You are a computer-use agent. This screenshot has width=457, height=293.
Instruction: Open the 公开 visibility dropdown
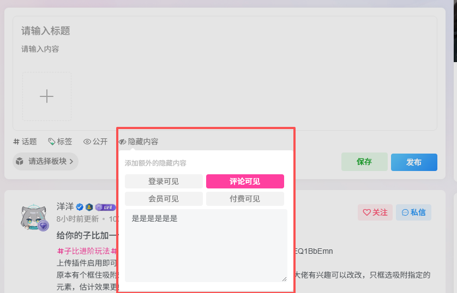click(x=95, y=142)
